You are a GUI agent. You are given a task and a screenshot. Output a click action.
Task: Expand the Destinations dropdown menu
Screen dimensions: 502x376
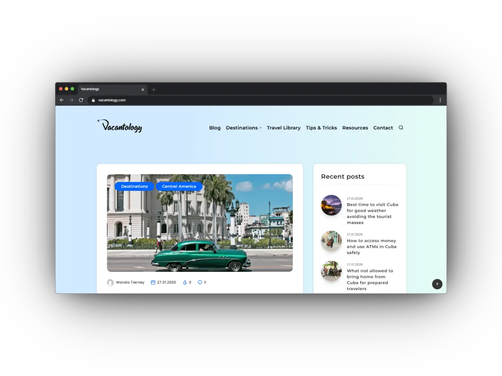point(243,127)
